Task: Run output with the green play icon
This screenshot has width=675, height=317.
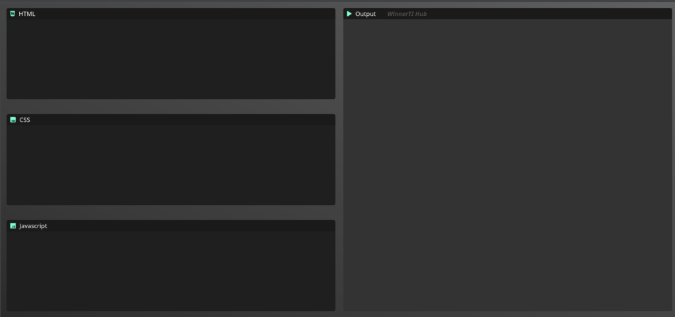Action: pos(349,14)
